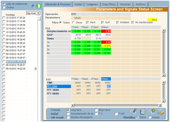Switch to the Aceite tab
Image resolution: width=170 pixels, height=122 pixels.
click(78, 4)
